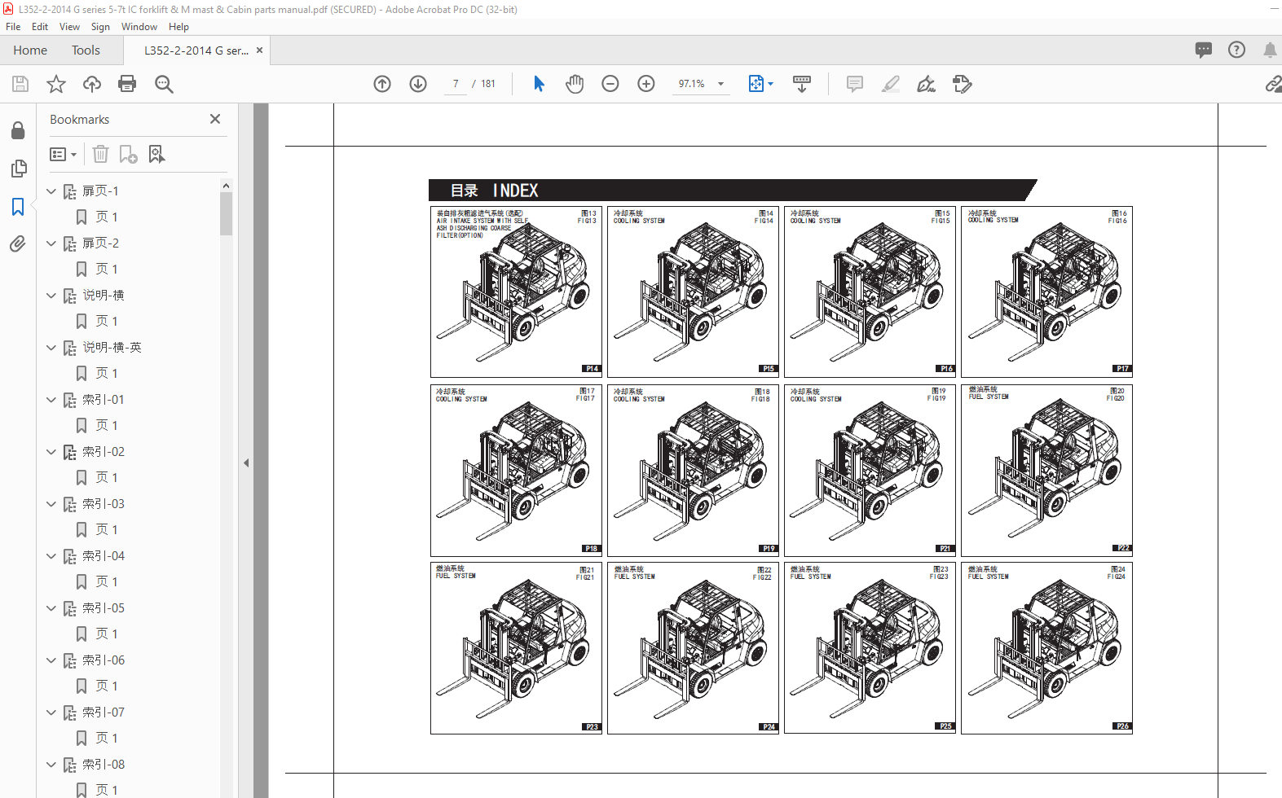1282x798 pixels.
Task: Open the find text magnifier tool
Action: point(164,84)
